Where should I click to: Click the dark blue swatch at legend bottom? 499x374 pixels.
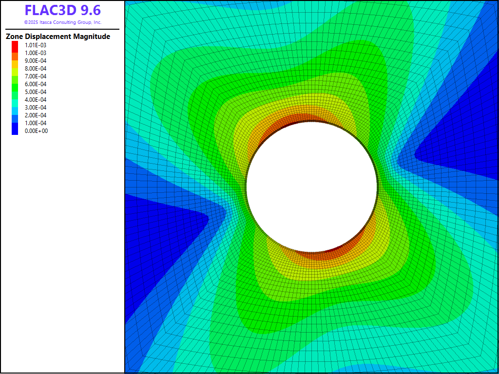point(15,131)
